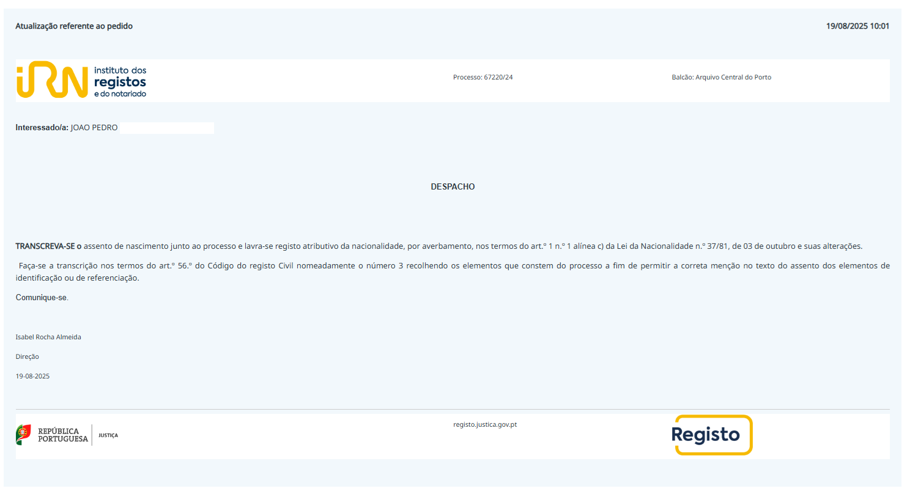Click the 'Direção' text under the signature
Image resolution: width=910 pixels, height=494 pixels.
(x=28, y=356)
